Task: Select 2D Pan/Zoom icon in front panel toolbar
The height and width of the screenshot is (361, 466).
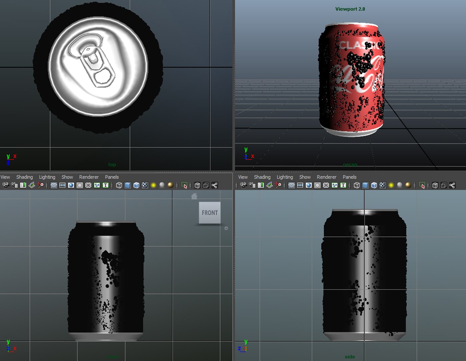Action: (x=40, y=185)
